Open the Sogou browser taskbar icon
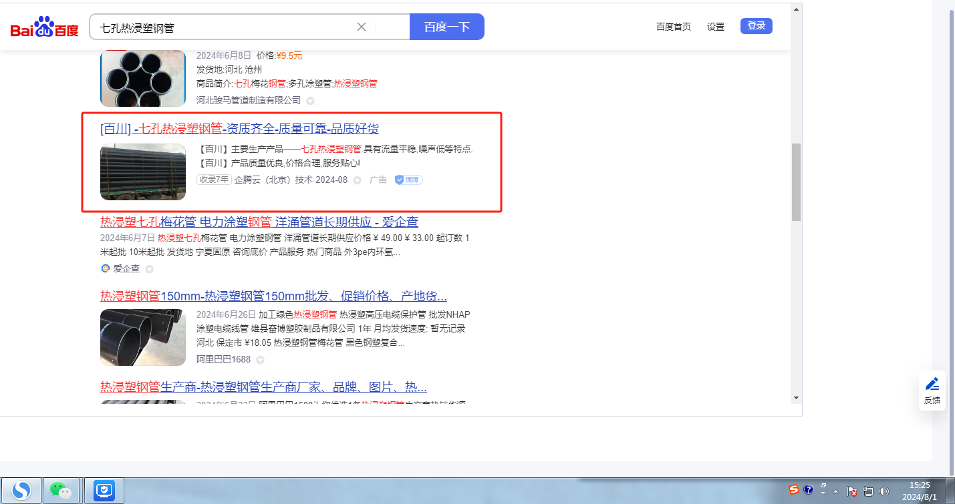 [x=21, y=491]
